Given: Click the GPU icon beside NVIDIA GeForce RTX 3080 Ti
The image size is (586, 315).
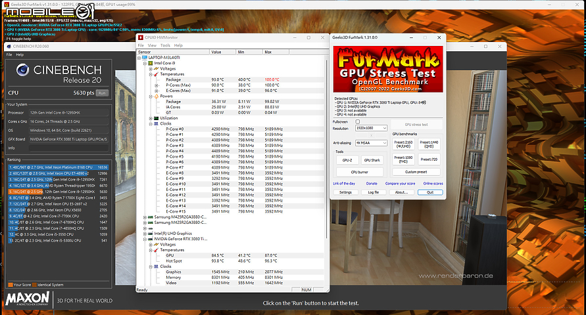Looking at the screenshot, I should [151, 239].
